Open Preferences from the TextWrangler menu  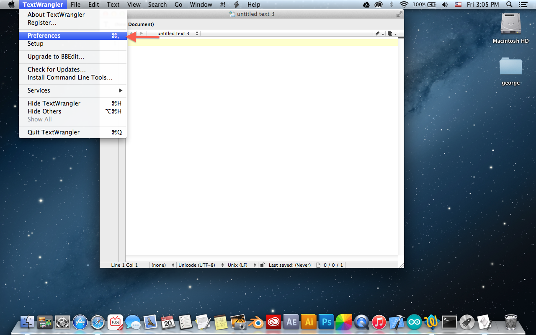tap(73, 36)
